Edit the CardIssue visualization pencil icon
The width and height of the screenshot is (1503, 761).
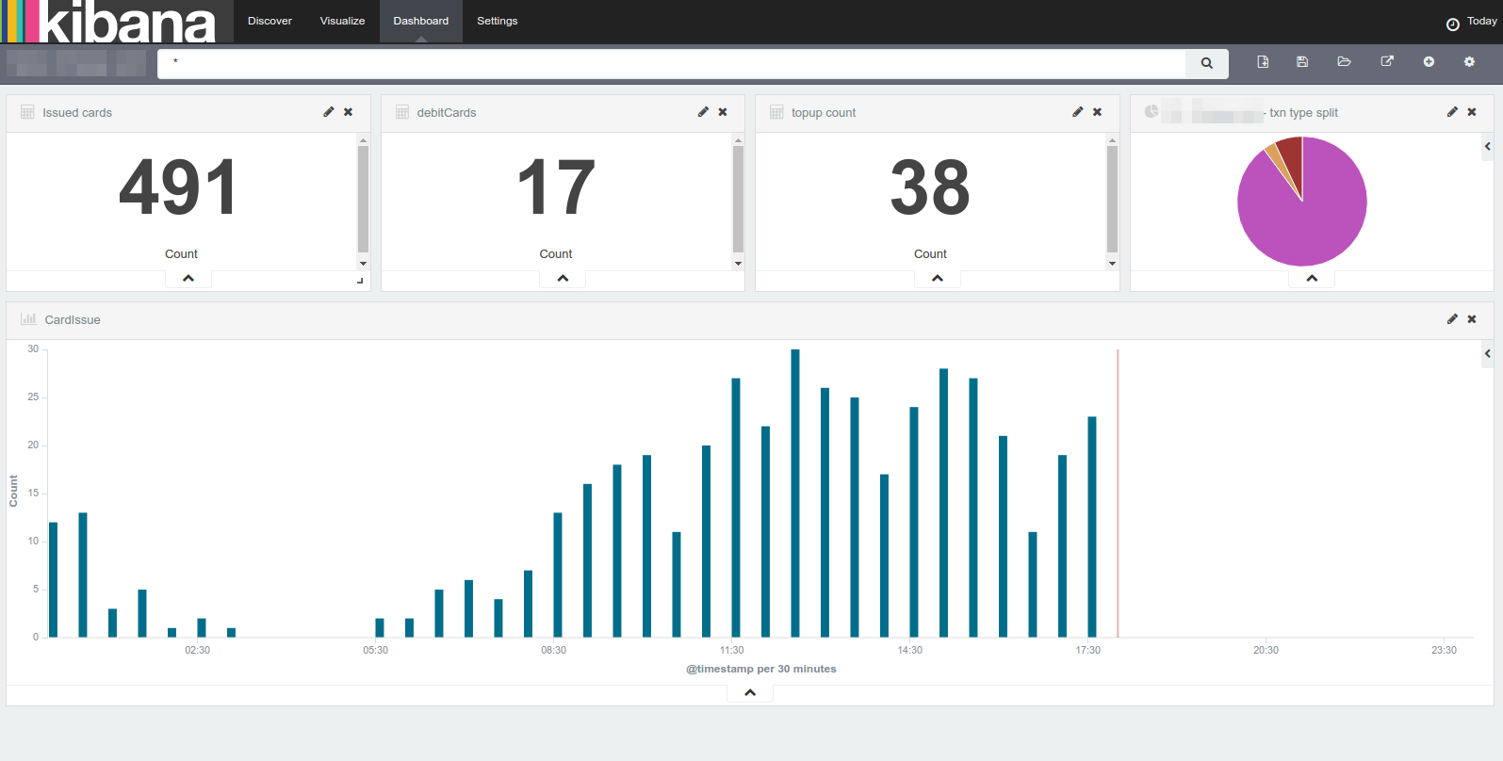(1452, 319)
